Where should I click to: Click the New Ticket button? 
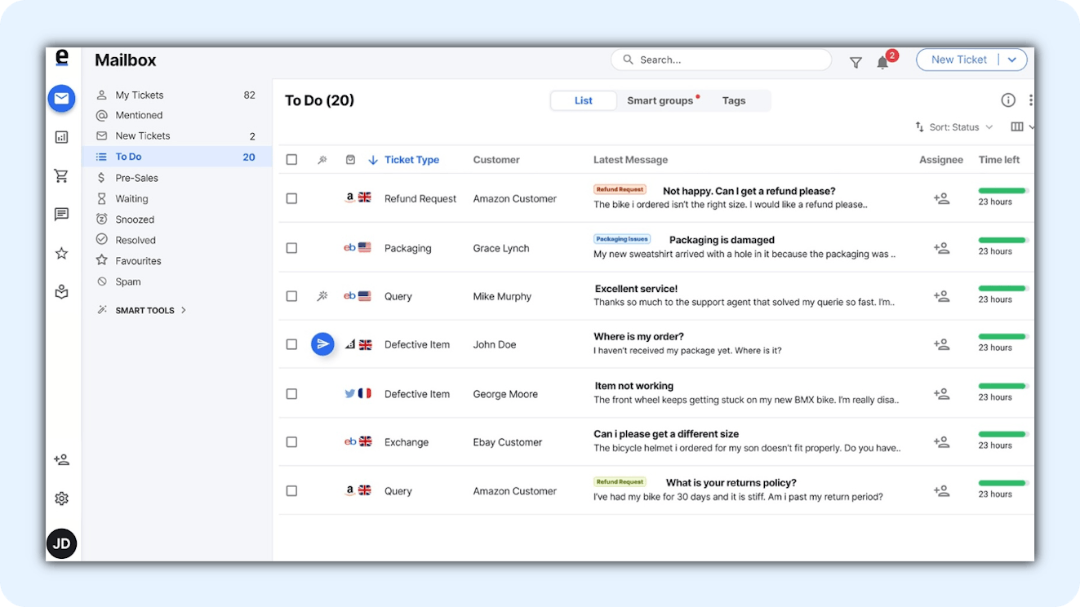pos(958,60)
